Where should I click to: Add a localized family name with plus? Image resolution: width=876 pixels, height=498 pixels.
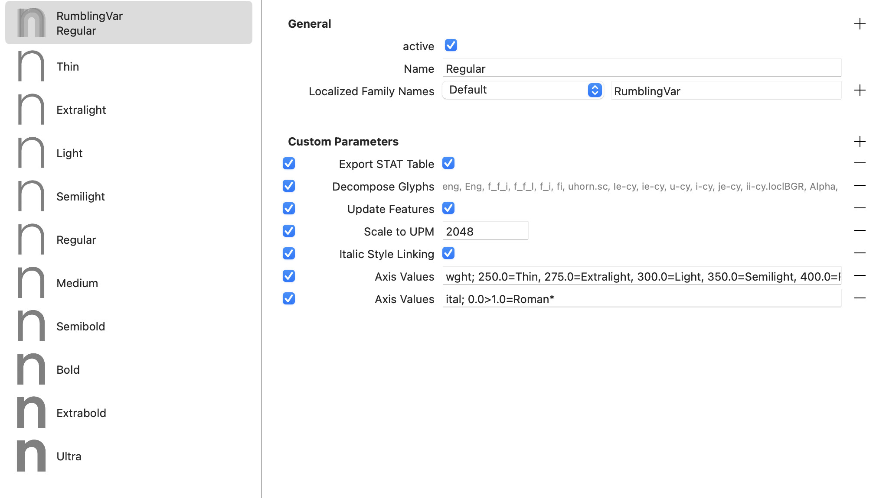click(x=860, y=91)
